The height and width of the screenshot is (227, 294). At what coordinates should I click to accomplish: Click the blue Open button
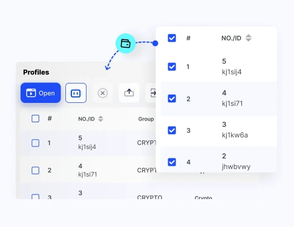click(x=41, y=93)
